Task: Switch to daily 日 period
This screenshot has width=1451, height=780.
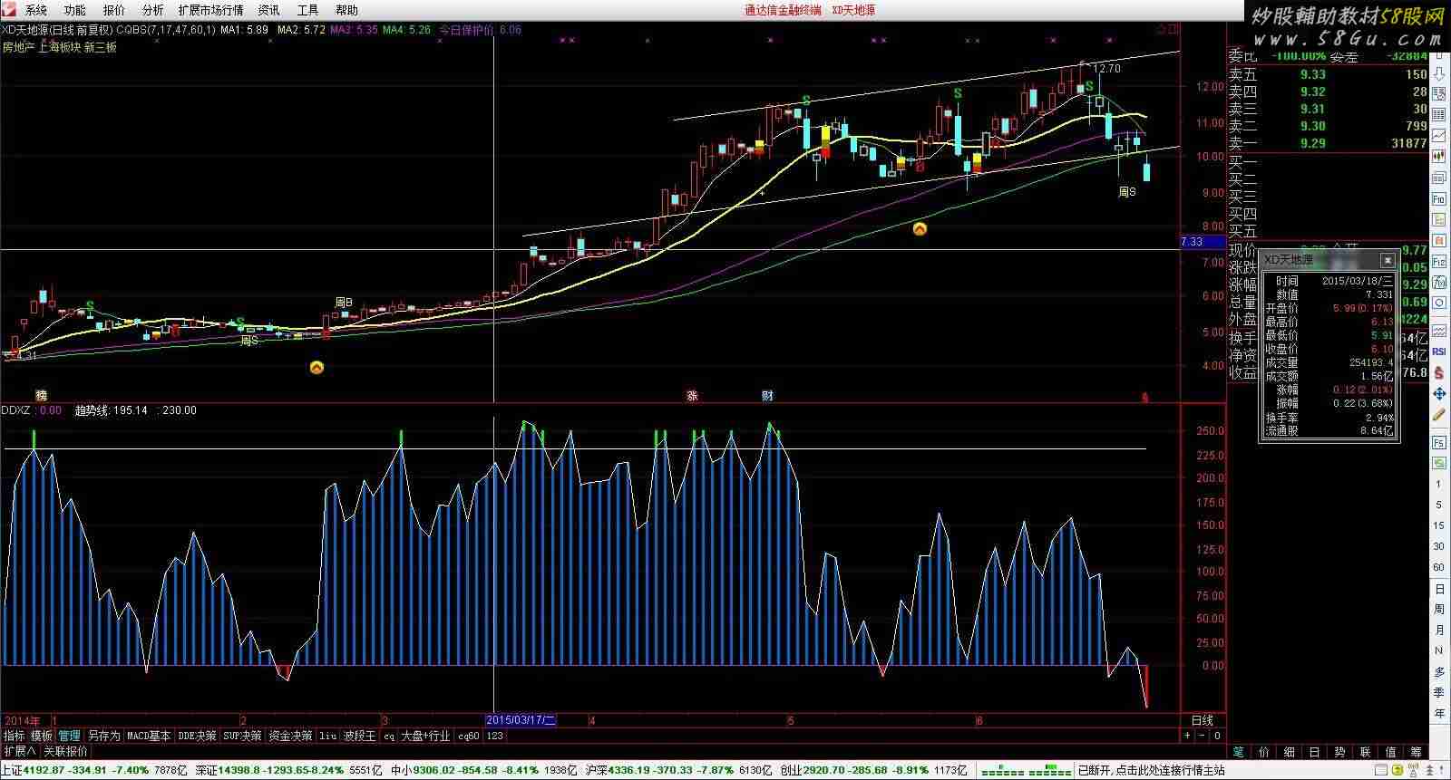Action: tap(1438, 588)
